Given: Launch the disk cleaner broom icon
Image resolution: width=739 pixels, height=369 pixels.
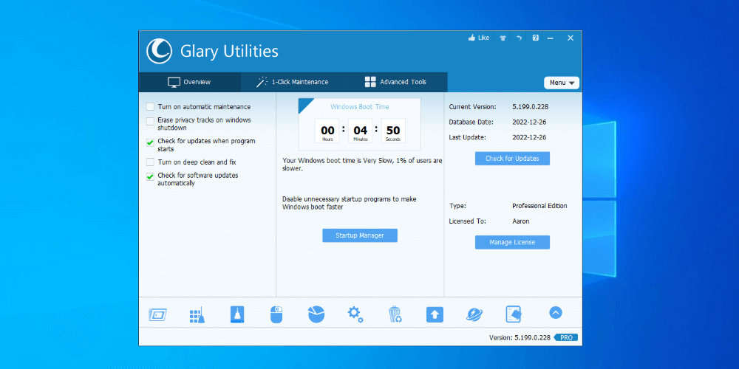Looking at the screenshot, I should [x=237, y=314].
